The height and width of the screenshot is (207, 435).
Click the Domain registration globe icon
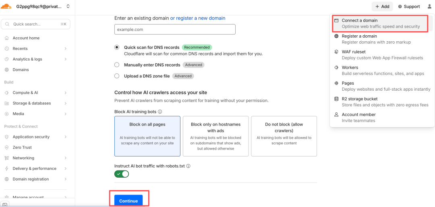(x=7, y=179)
